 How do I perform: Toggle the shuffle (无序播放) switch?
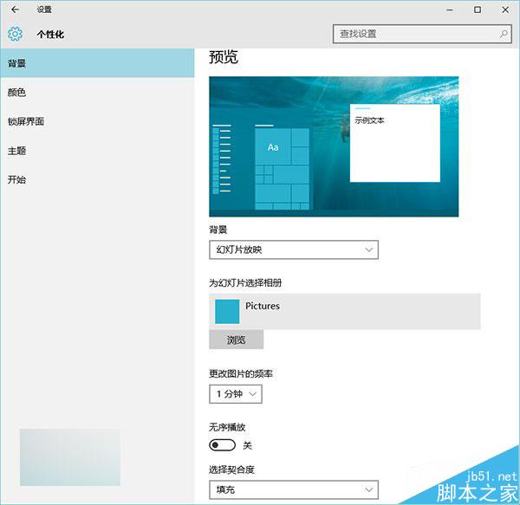[x=223, y=445]
